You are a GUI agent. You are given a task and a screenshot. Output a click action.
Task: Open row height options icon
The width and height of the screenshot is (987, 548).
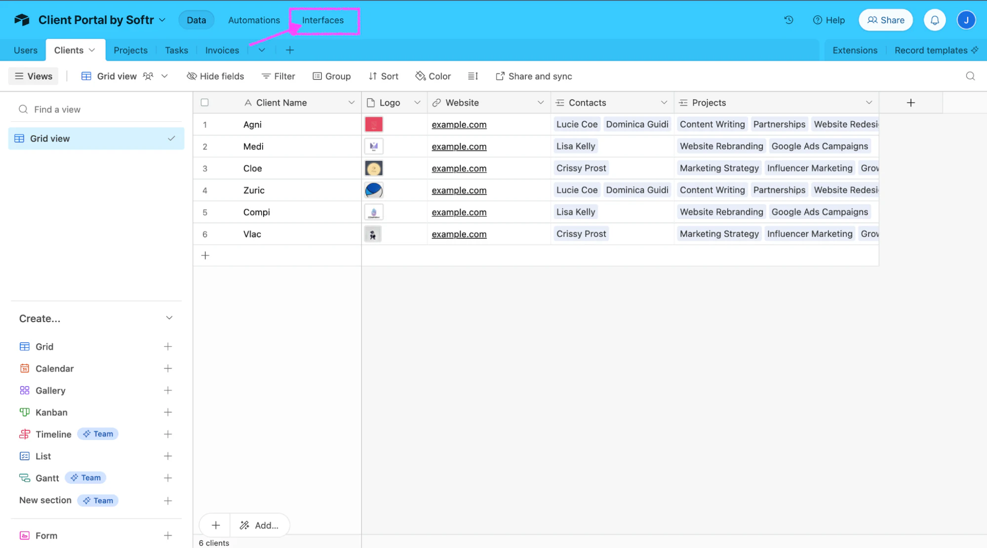(473, 76)
